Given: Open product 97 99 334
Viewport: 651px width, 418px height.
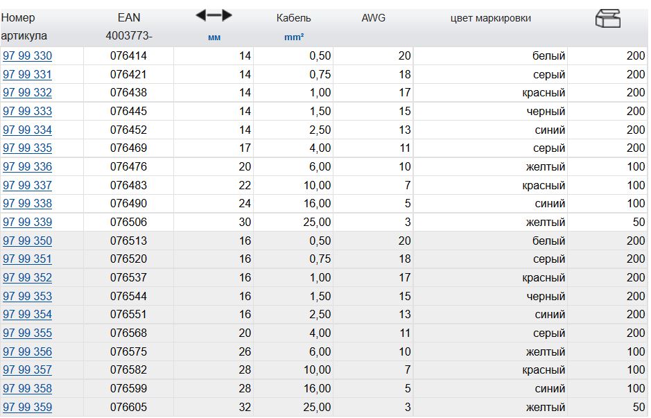Looking at the screenshot, I should (x=27, y=130).
